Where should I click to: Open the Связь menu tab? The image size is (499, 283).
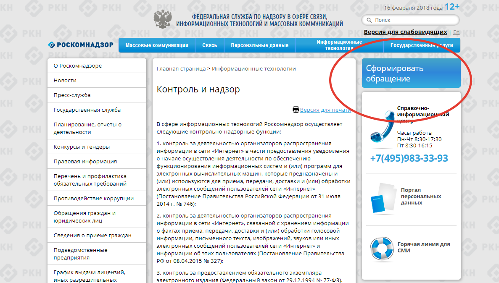(x=210, y=45)
